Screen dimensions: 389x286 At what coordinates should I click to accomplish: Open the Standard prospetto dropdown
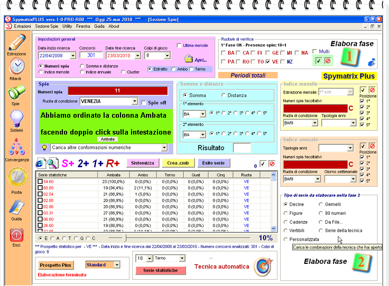click(x=117, y=265)
